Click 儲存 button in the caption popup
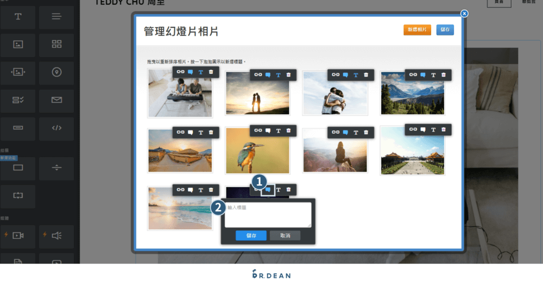This screenshot has height=283, width=543. pyautogui.click(x=251, y=236)
